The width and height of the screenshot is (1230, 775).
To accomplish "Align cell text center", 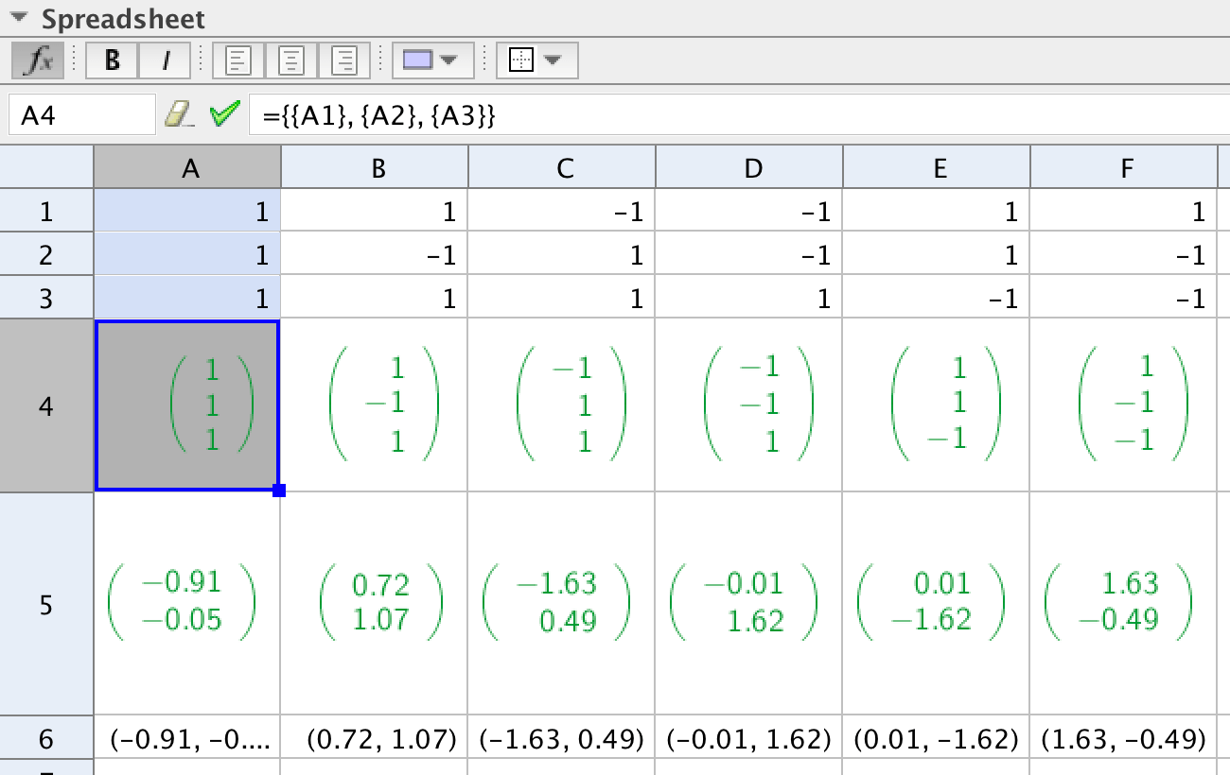I will coord(292,60).
